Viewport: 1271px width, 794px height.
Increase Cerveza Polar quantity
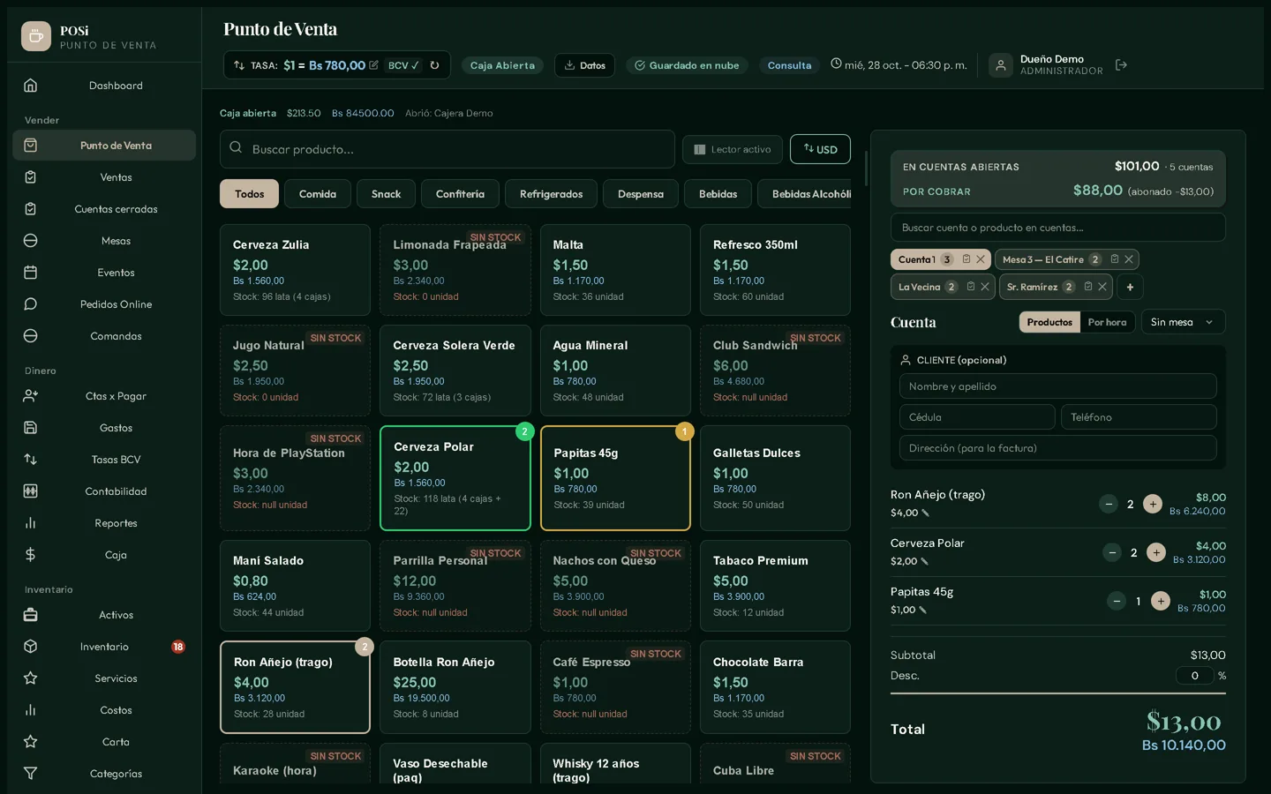[1156, 552]
